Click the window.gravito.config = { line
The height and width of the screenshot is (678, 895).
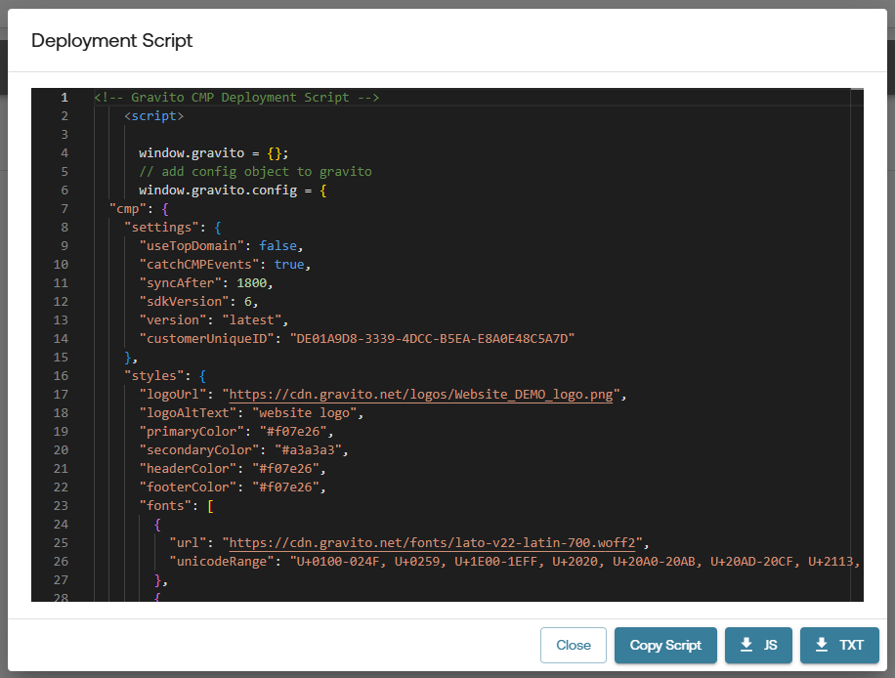point(233,191)
